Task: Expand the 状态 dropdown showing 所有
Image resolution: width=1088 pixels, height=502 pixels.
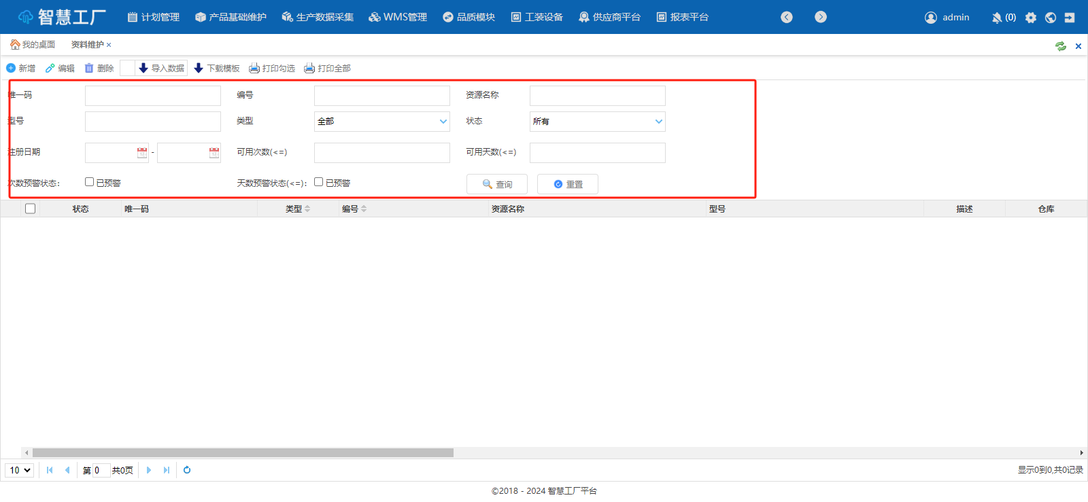Action: [658, 122]
